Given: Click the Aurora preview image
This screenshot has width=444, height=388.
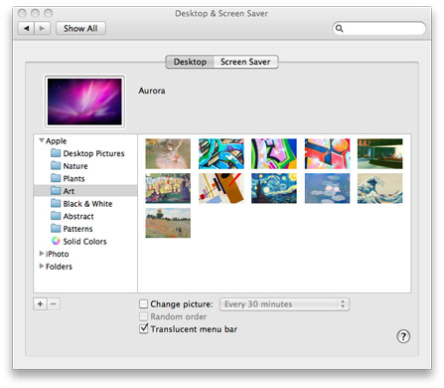Looking at the screenshot, I should [84, 101].
